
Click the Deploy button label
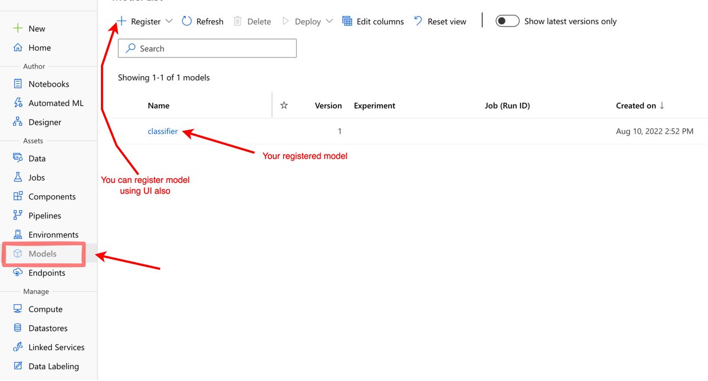coord(308,21)
